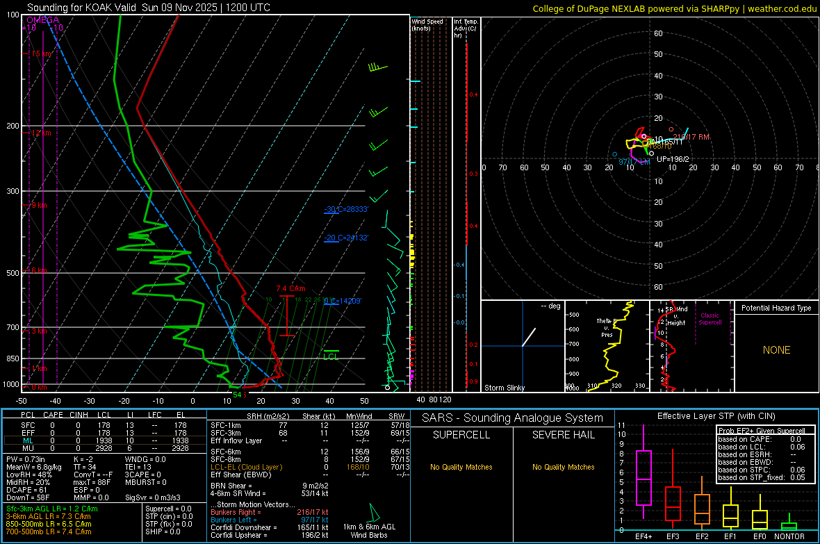Select the 216/17 RM hodograph label
Screen dimensions: 820x544
691,137
